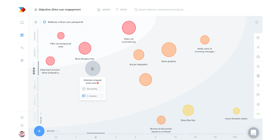Switch to the Matrix view
This screenshot has width=271, height=140.
[x=103, y=9]
